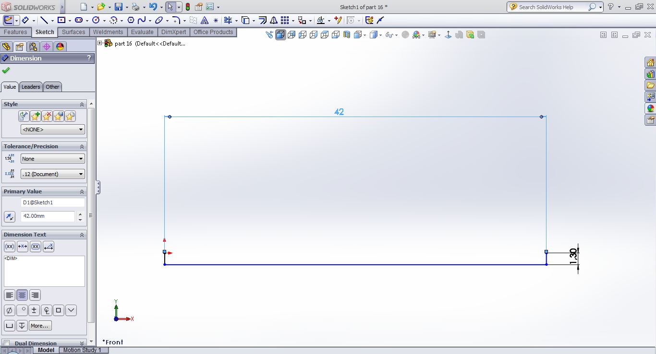Open the Style dropdown showing <NONE>

(x=52, y=130)
